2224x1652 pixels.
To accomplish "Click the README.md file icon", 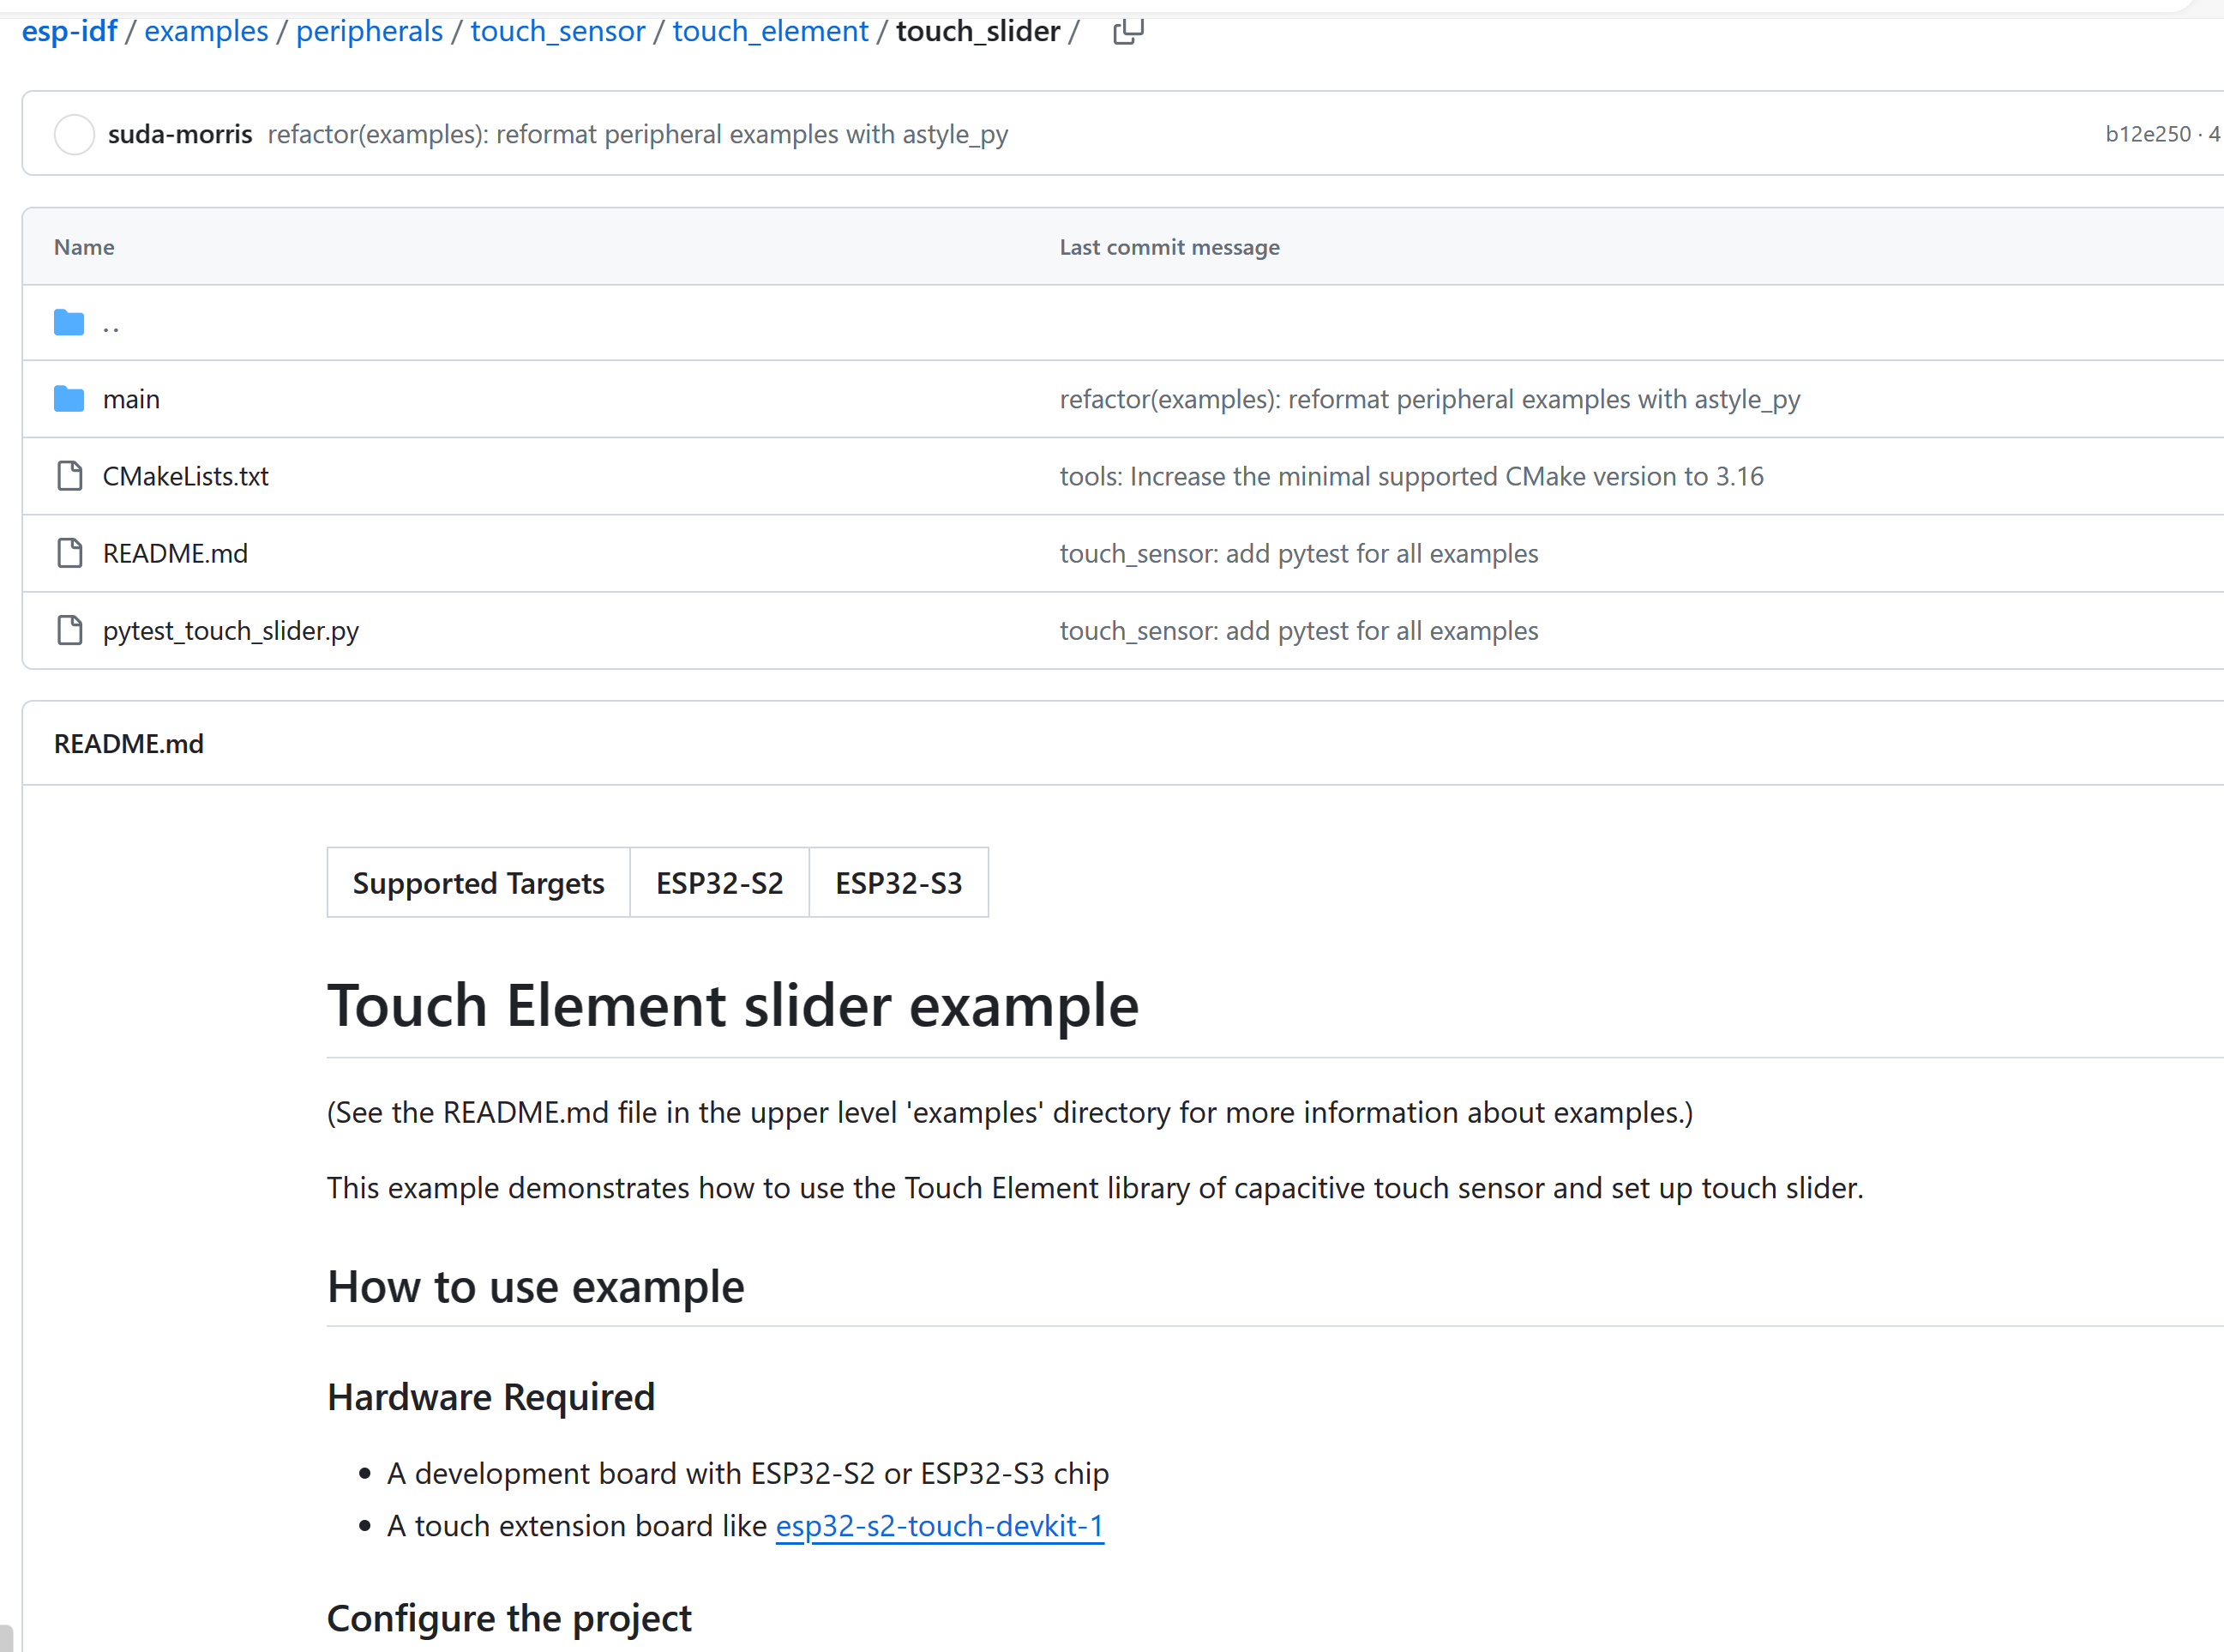I will 69,553.
